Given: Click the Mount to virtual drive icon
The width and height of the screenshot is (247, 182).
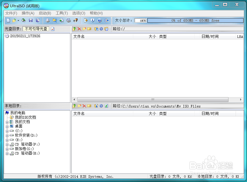Looking at the screenshot, I should tap(69, 21).
